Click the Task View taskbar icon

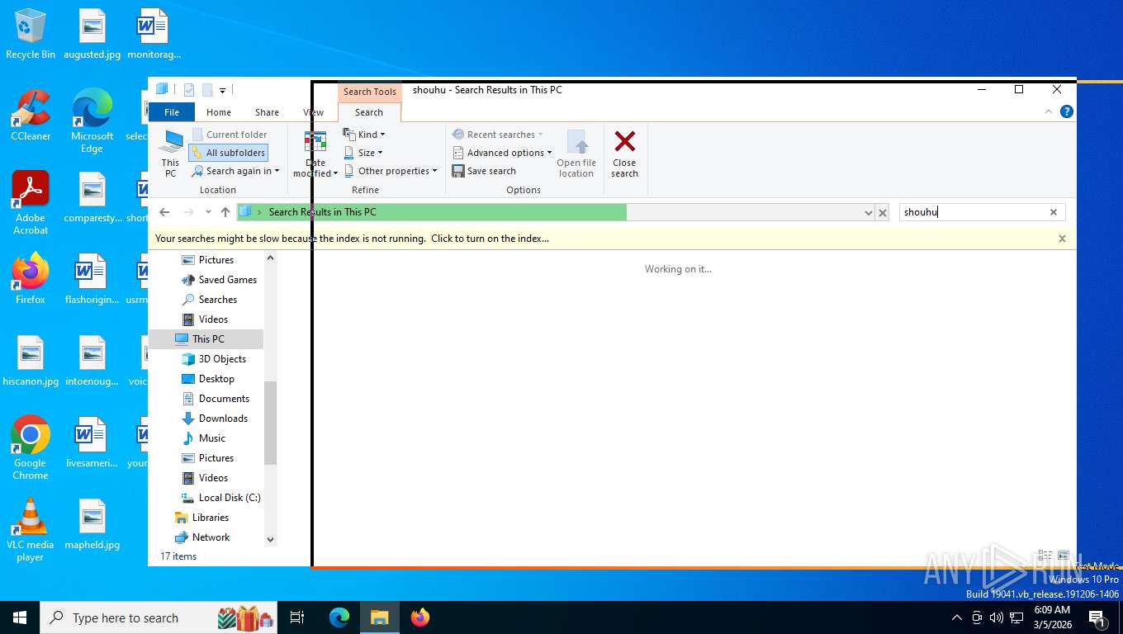[297, 617]
